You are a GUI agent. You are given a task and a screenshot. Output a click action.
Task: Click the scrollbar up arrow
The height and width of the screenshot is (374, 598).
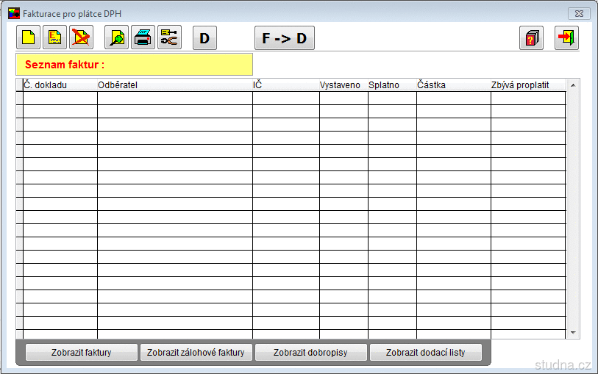573,85
